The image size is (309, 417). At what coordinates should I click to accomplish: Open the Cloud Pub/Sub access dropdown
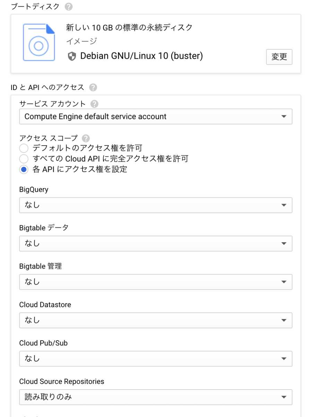(x=156, y=359)
